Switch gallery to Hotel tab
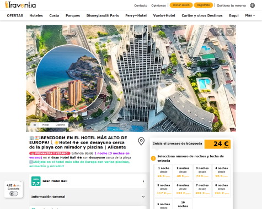 coord(46,125)
